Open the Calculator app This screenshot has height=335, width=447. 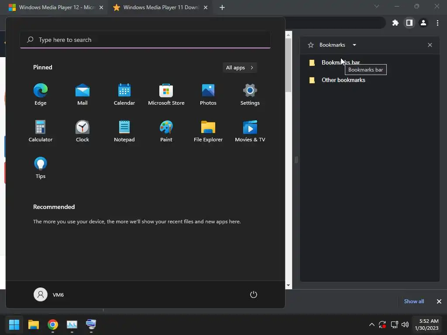41,131
